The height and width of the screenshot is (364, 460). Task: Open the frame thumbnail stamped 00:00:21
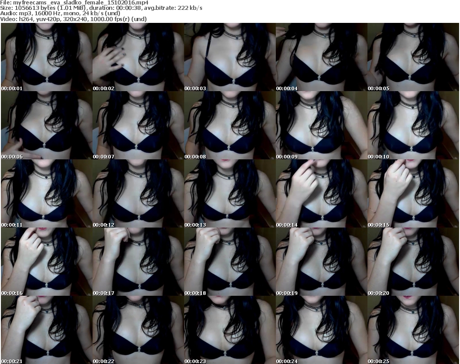pyautogui.click(x=47, y=330)
